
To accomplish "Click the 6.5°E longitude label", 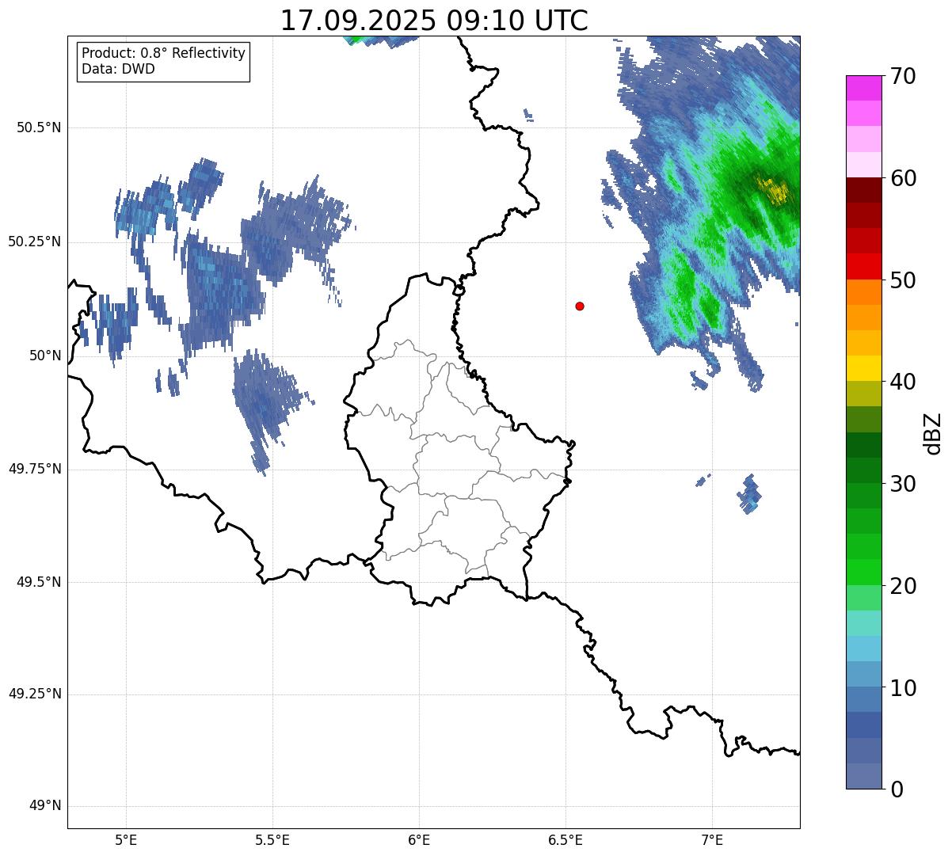I will 565,840.
